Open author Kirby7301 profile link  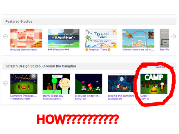pos(81,99)
